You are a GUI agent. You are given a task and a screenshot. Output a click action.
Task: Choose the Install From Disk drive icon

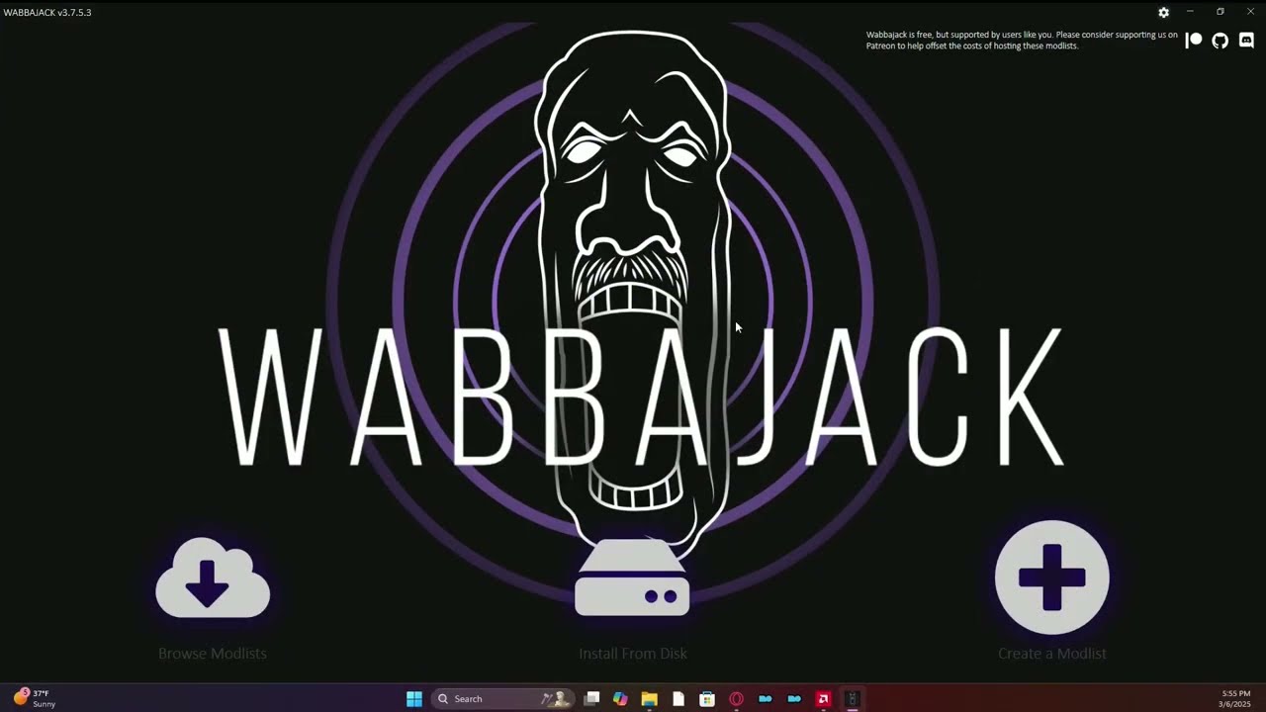pyautogui.click(x=632, y=578)
